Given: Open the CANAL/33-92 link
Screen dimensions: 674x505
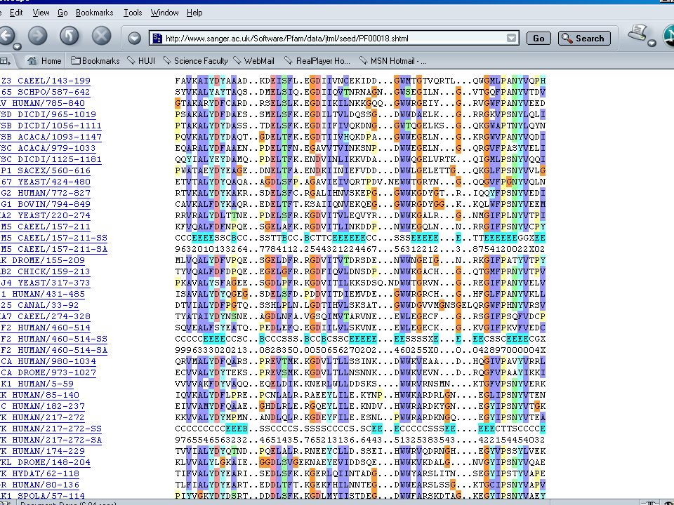Looking at the screenshot, I should coord(40,305).
